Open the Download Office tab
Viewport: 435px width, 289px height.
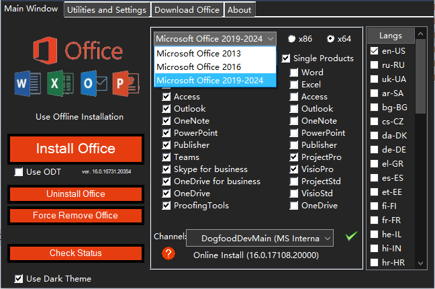tap(187, 10)
